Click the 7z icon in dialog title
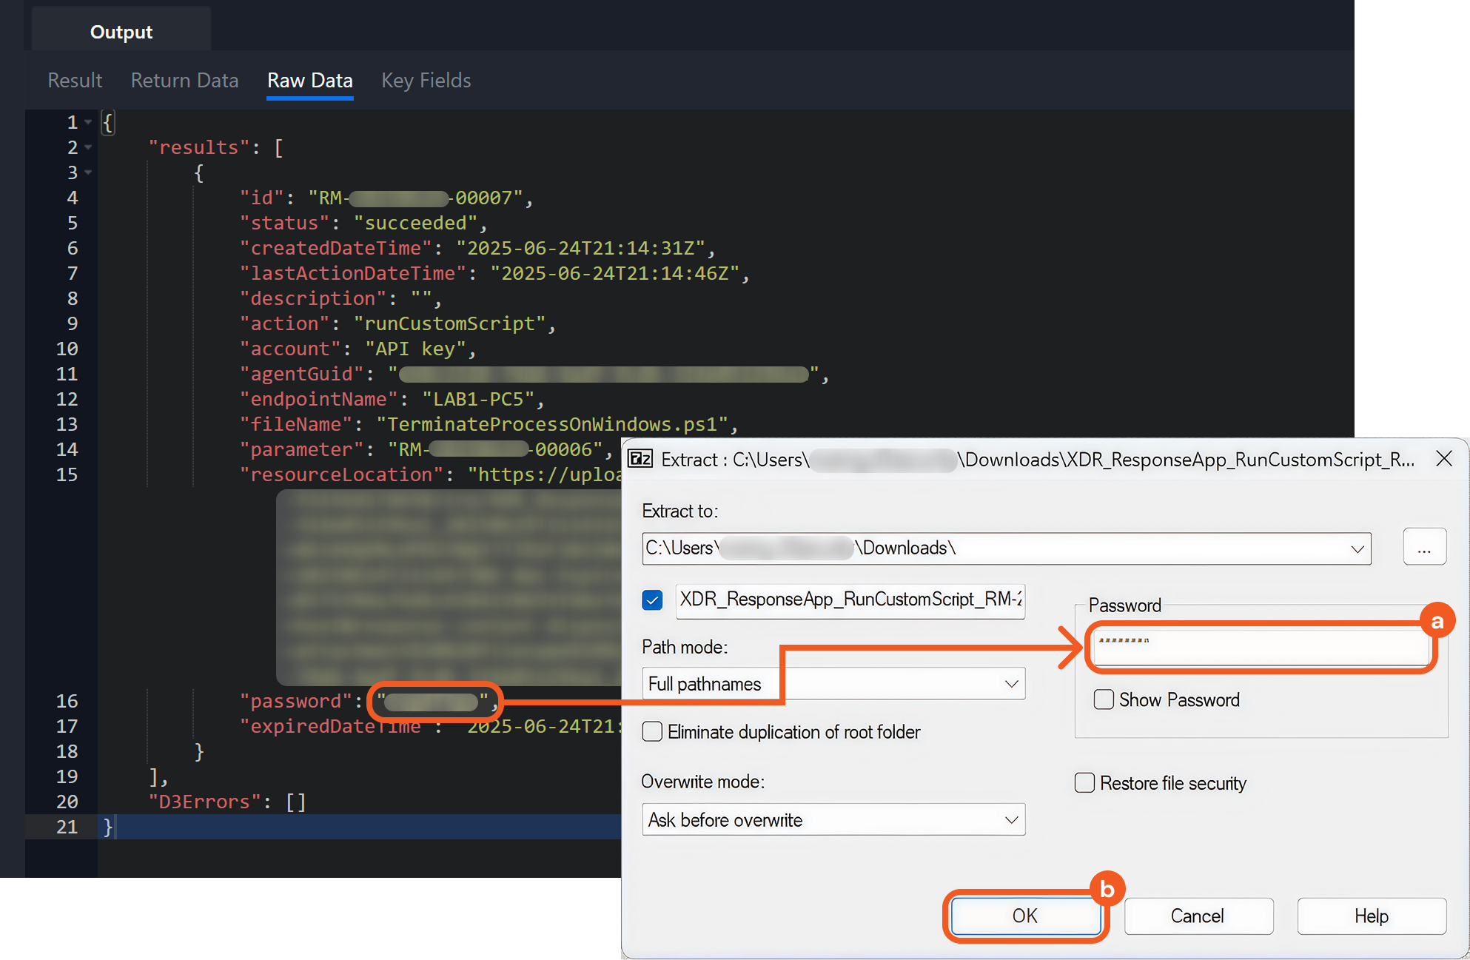Viewport: 1470px width, 960px height. tap(640, 460)
